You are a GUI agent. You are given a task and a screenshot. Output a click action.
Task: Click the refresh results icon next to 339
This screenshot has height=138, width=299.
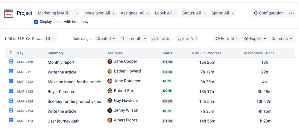click(28, 39)
